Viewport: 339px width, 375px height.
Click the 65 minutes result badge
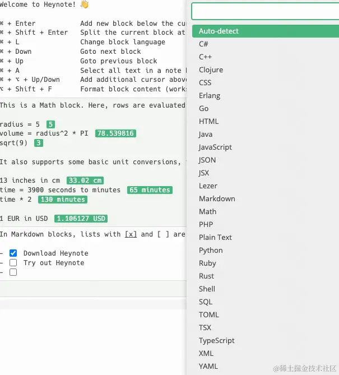(x=150, y=190)
